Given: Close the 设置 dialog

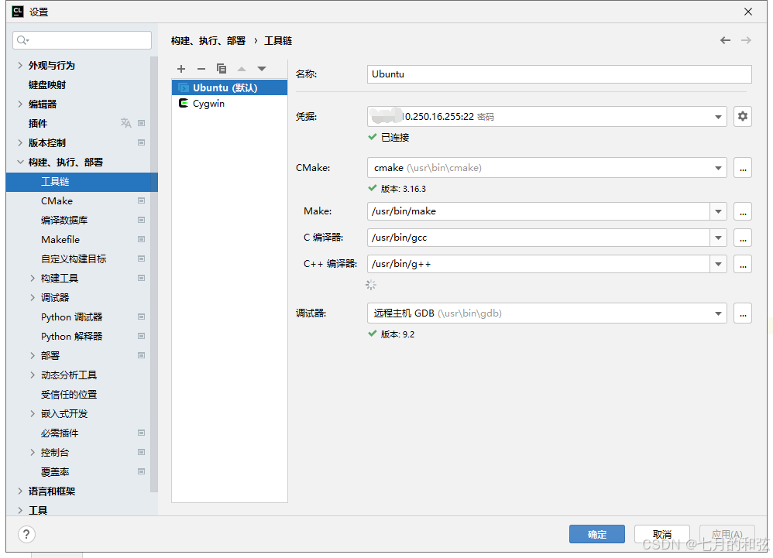Looking at the screenshot, I should pyautogui.click(x=748, y=12).
